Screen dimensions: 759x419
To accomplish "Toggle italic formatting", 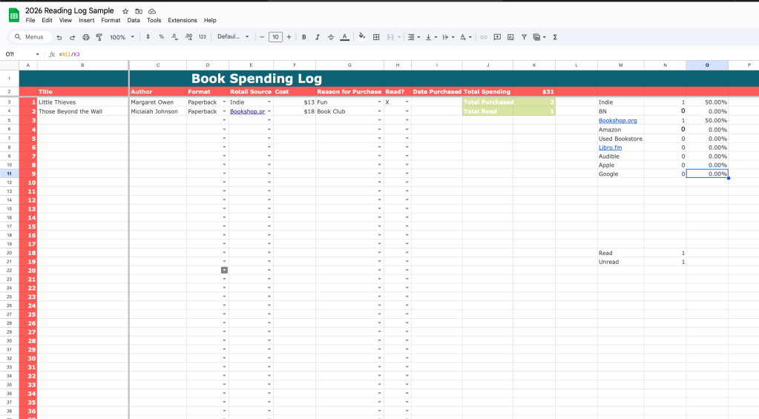I will [317, 37].
